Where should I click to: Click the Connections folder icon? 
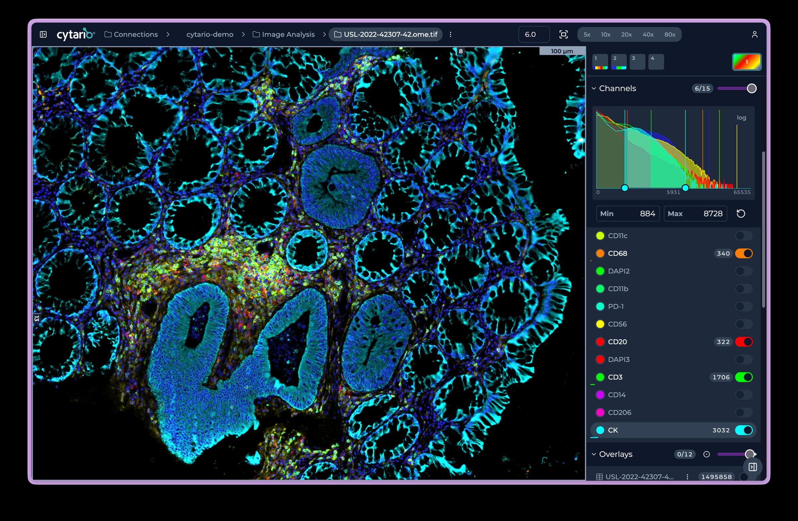pyautogui.click(x=108, y=34)
